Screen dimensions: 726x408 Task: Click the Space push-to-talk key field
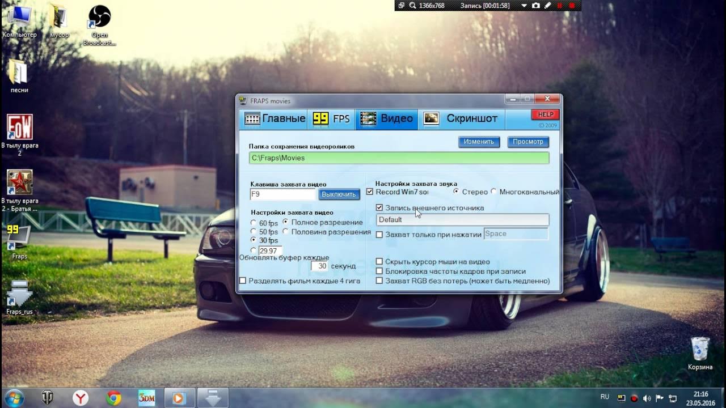(x=516, y=233)
